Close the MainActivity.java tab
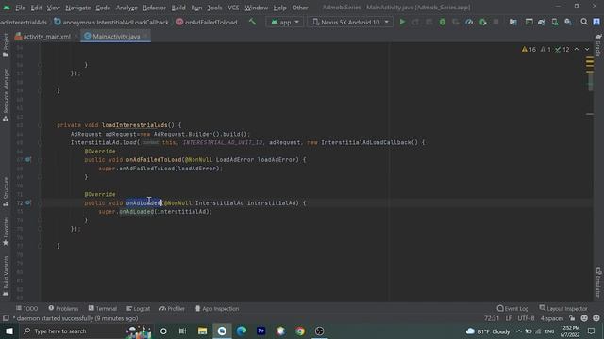The height and width of the screenshot is (339, 604). coord(145,36)
